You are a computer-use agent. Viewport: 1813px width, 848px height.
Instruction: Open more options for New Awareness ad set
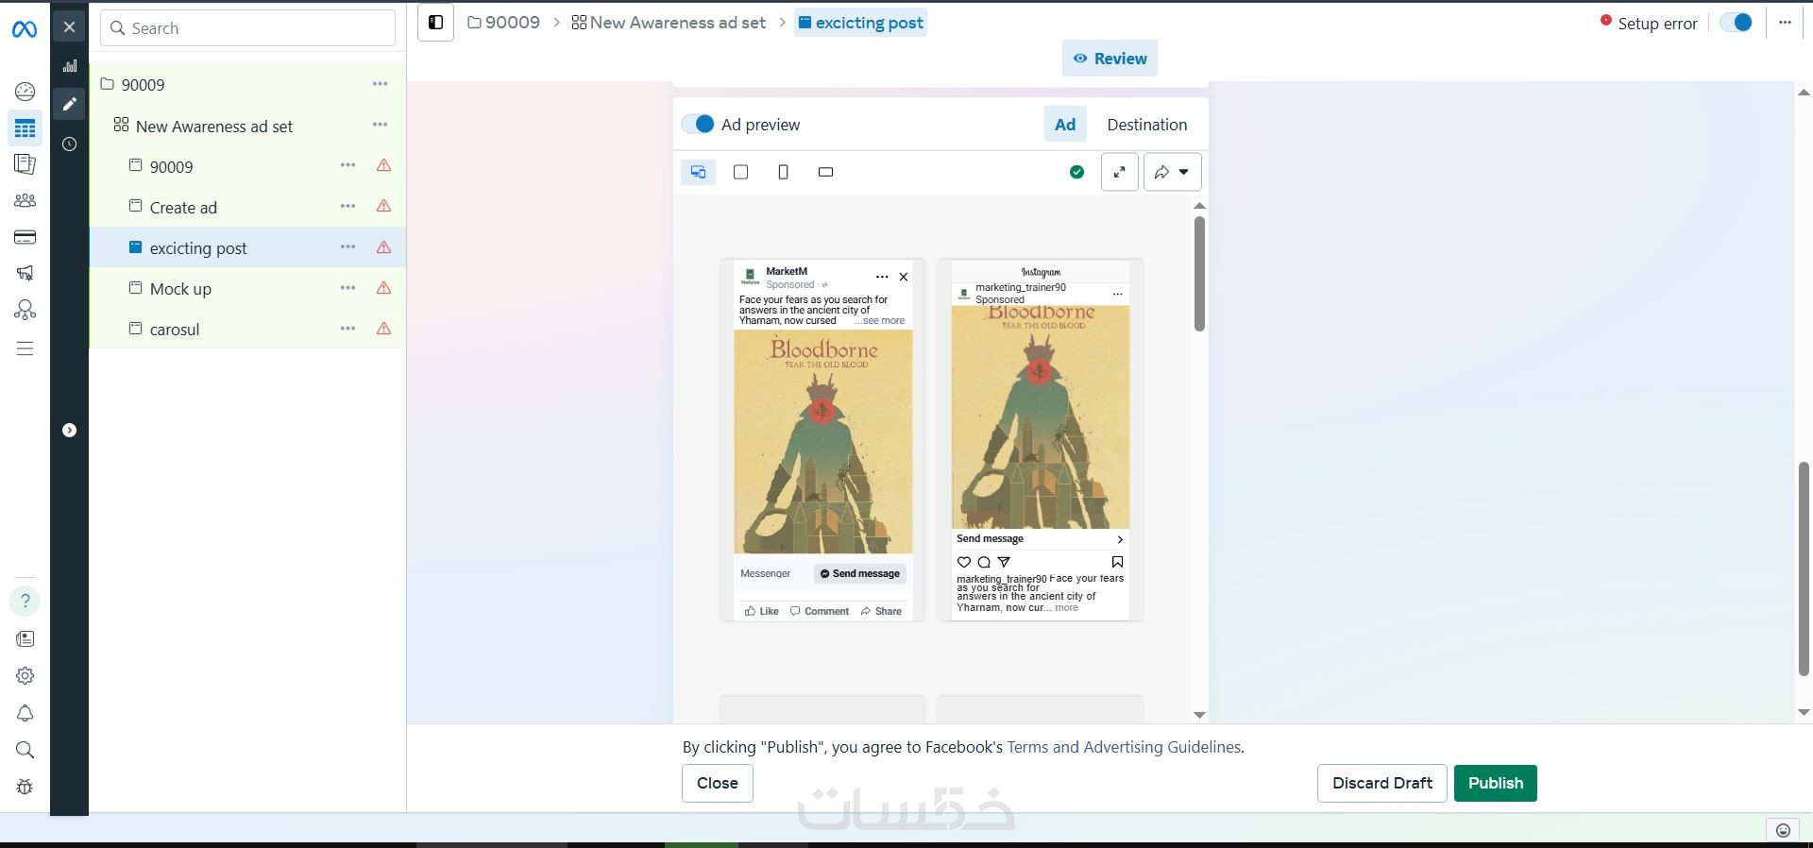(x=380, y=125)
